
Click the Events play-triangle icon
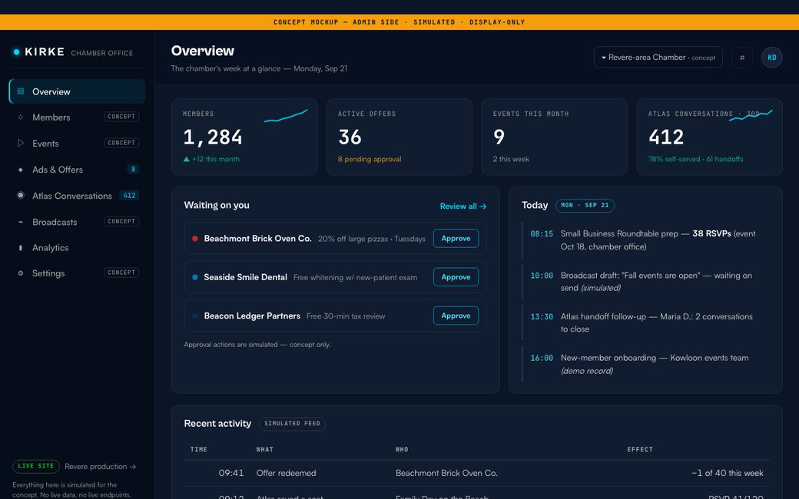pos(21,143)
